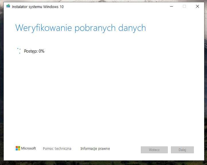Click the 'Weryfikowanie pobranych danych' heading
Viewport: 207px width, 165px height.
pos(80,28)
